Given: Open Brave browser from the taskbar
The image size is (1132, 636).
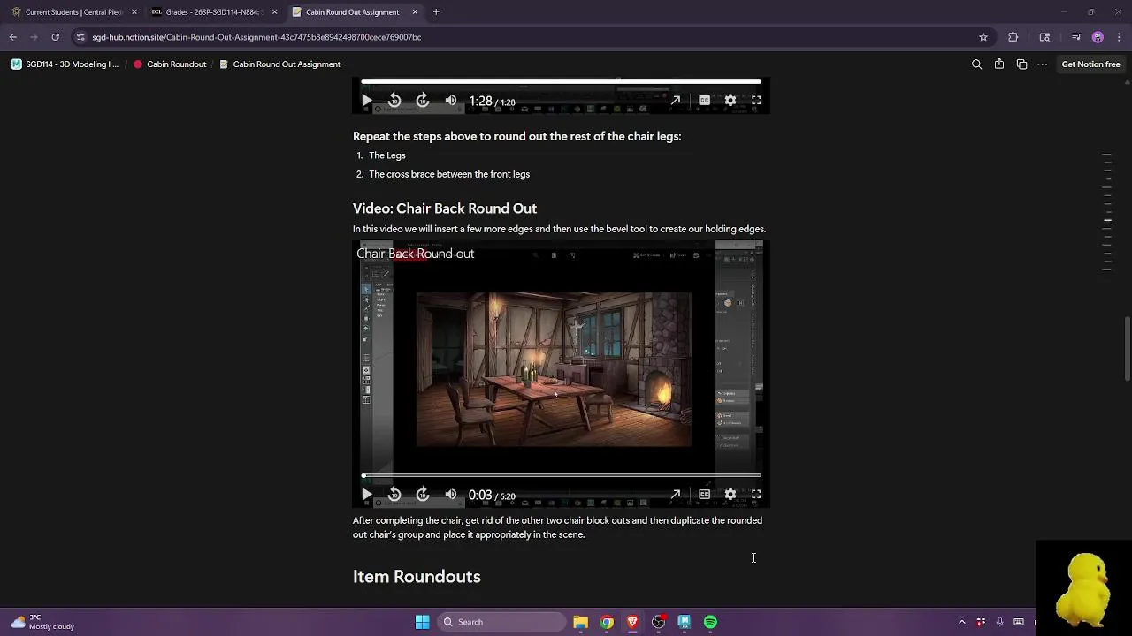Looking at the screenshot, I should (632, 622).
